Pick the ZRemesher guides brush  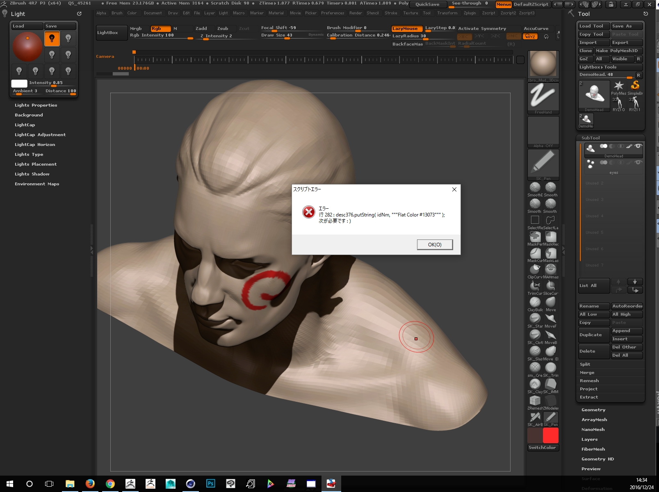535,401
